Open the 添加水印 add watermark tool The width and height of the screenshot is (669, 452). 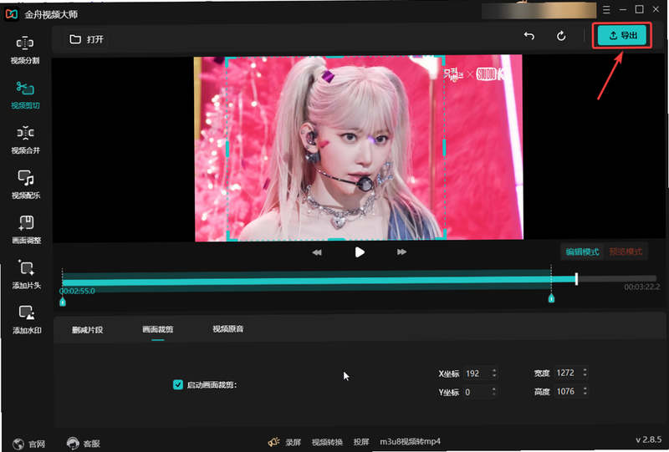27,319
